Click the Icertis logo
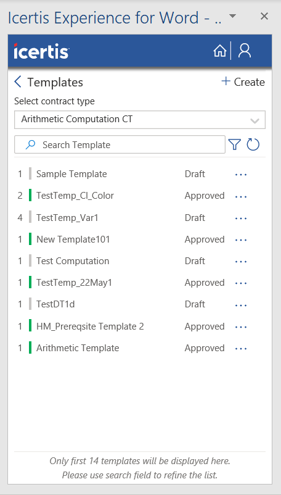Screen dimensions: 281x495 41,51
